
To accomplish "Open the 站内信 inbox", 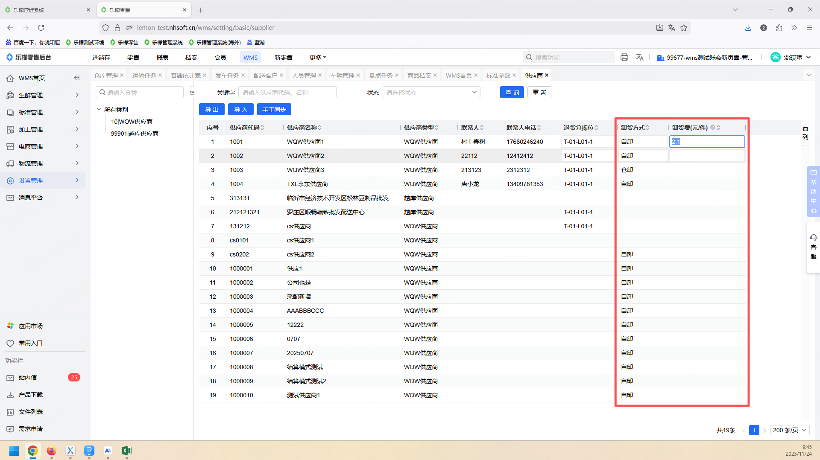I will pyautogui.click(x=28, y=378).
